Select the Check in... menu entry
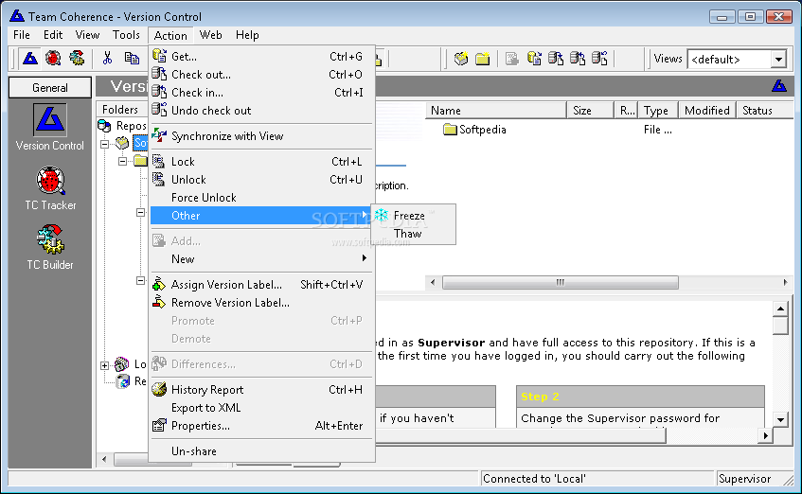Image resolution: width=802 pixels, height=494 pixels. pos(262,93)
